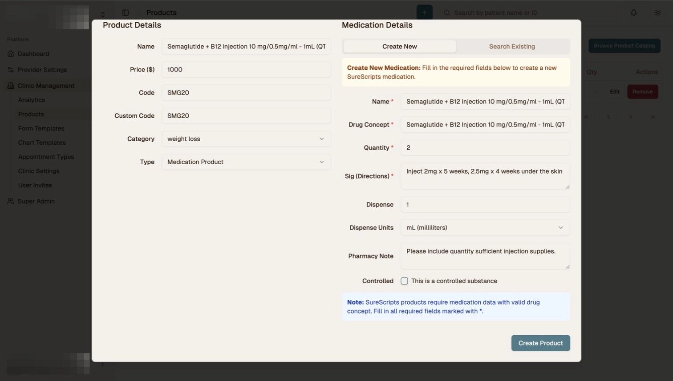Click the magnifier icon in the search bar
This screenshot has width=673, height=381.
point(446,12)
